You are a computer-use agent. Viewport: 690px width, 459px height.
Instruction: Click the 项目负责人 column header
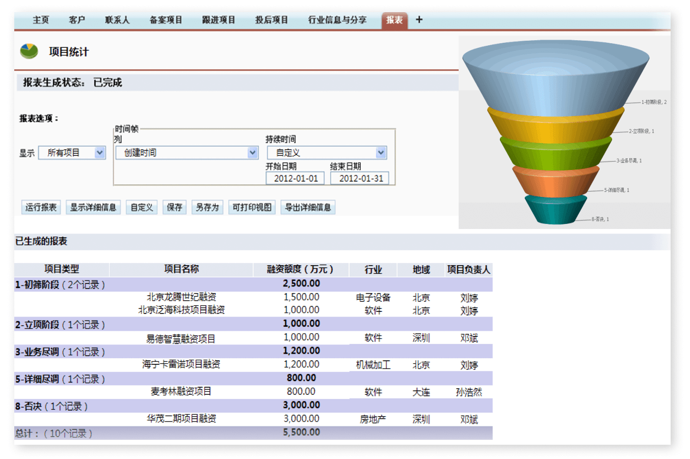click(468, 270)
